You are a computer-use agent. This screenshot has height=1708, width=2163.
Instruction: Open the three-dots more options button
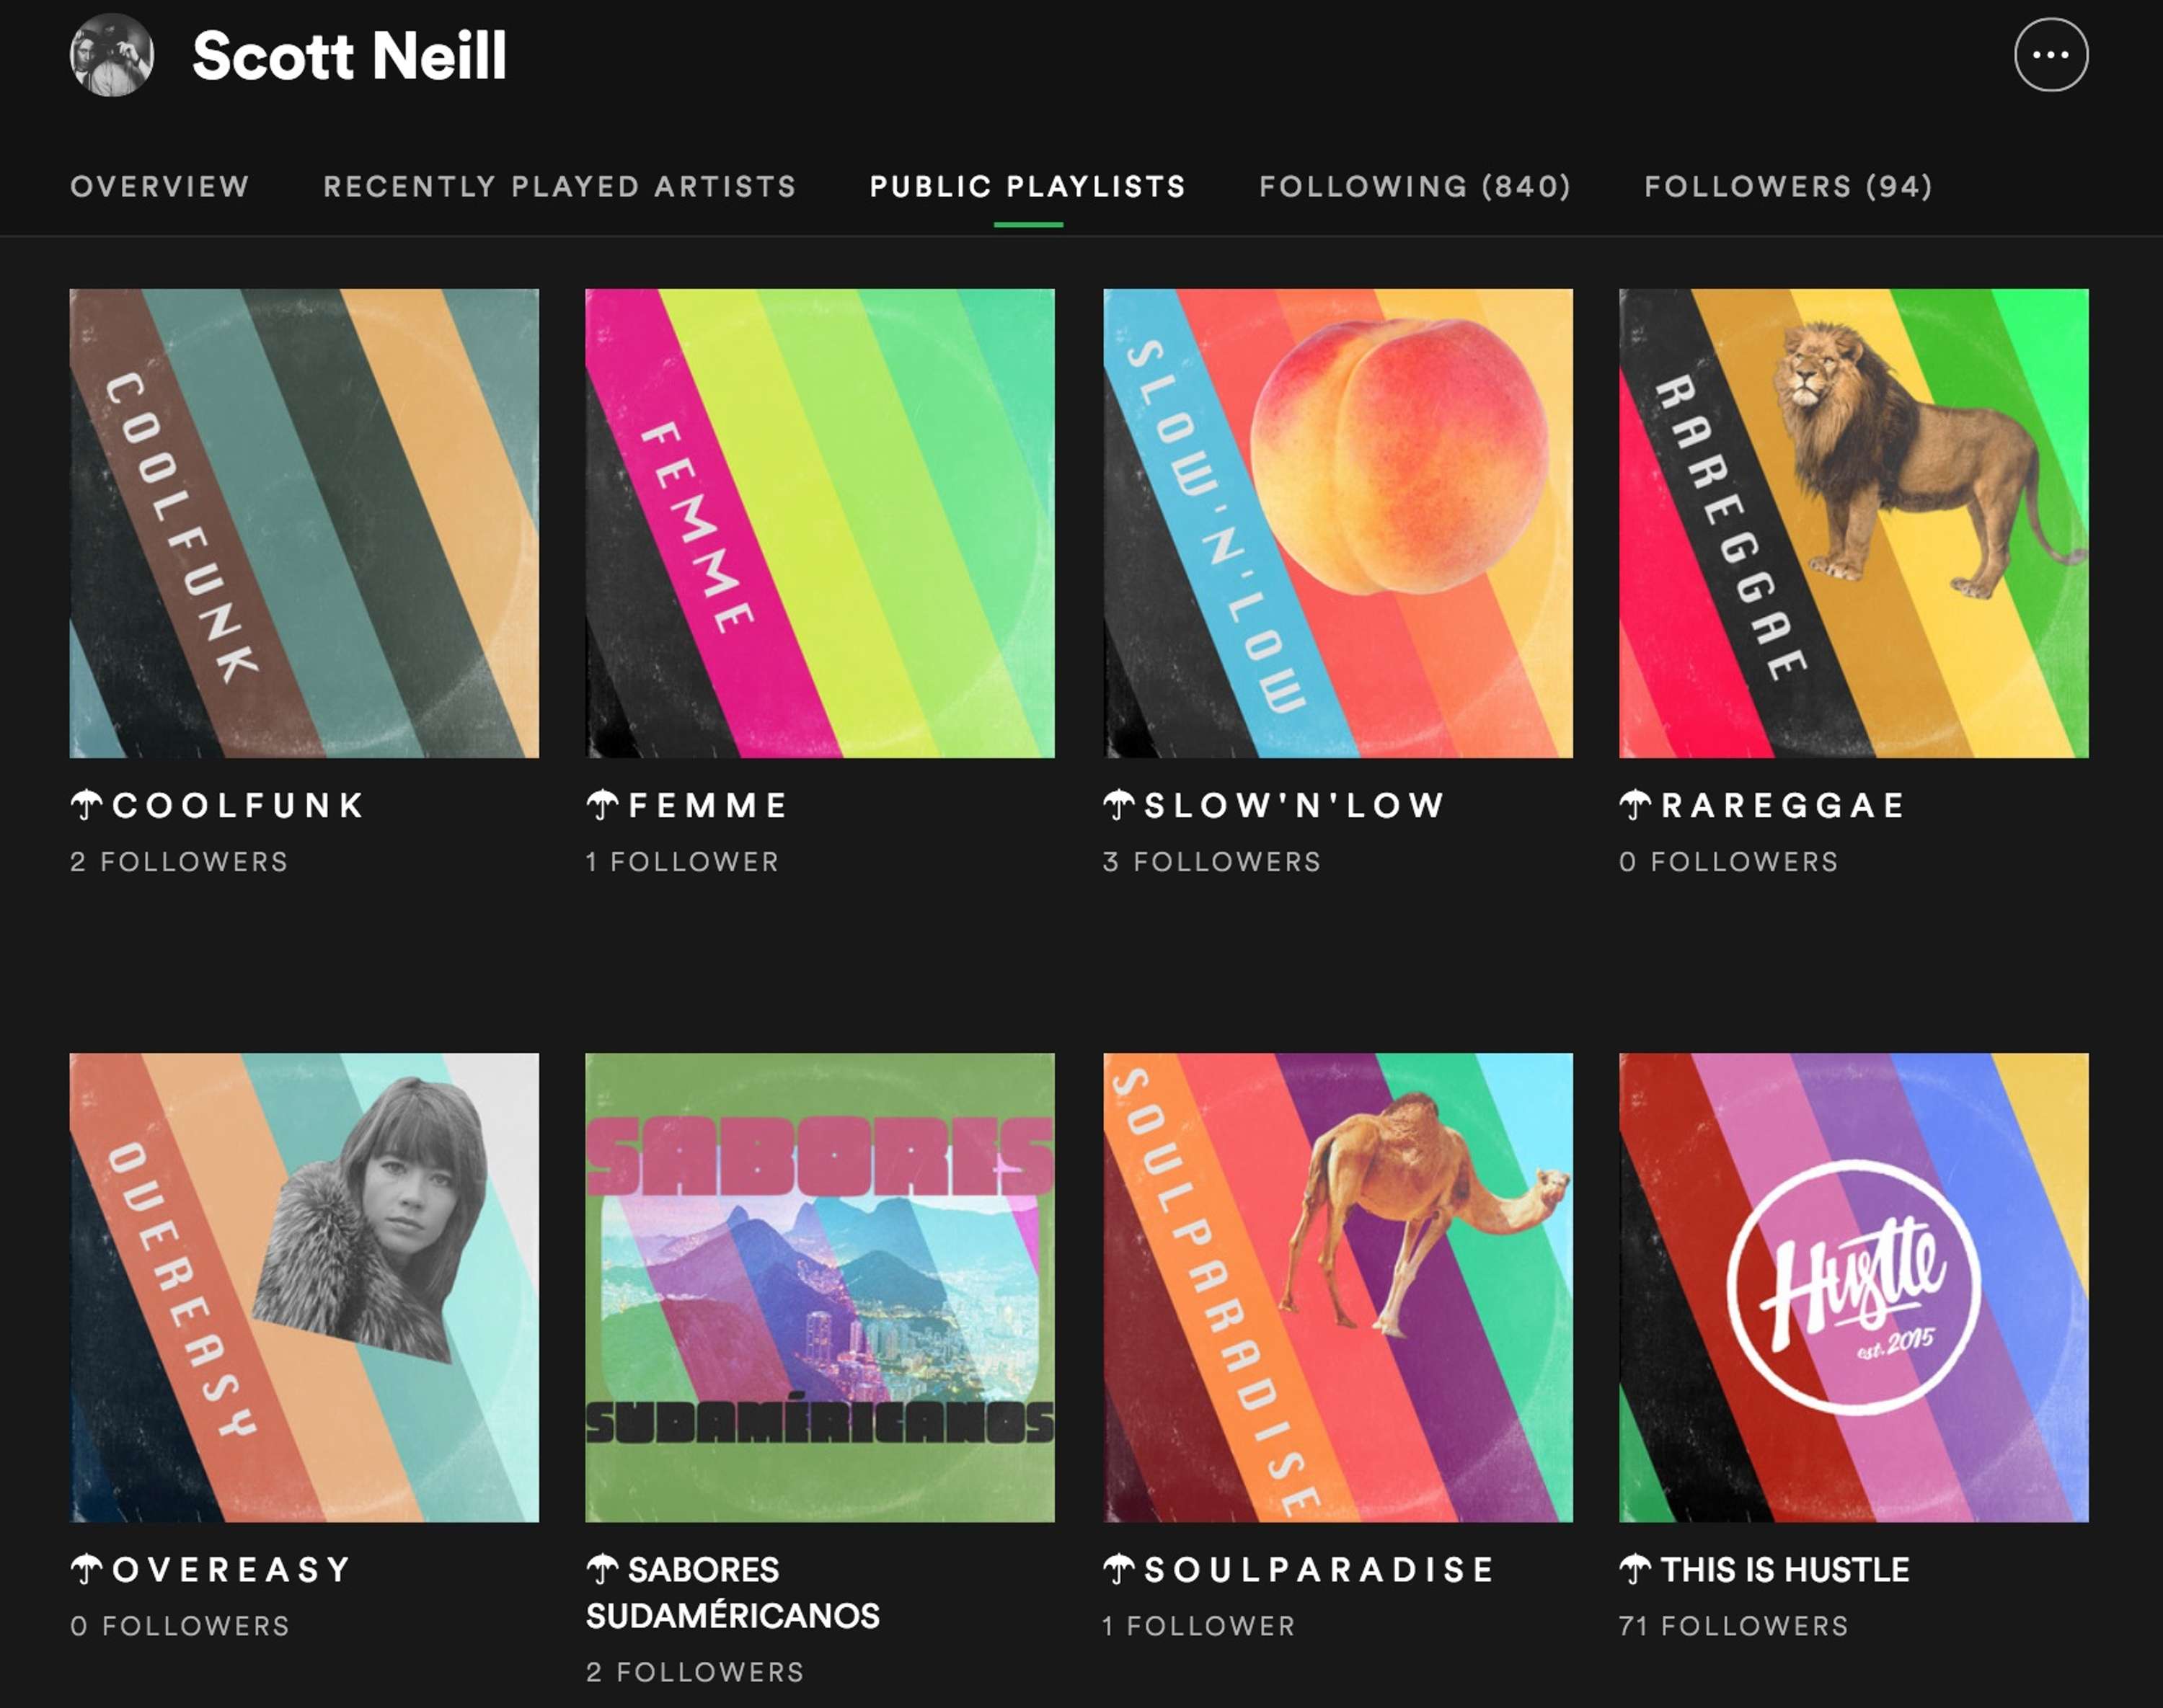coord(2050,55)
